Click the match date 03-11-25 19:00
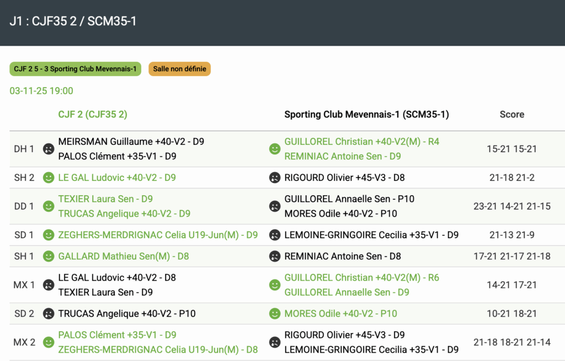565x361 pixels. (x=41, y=91)
